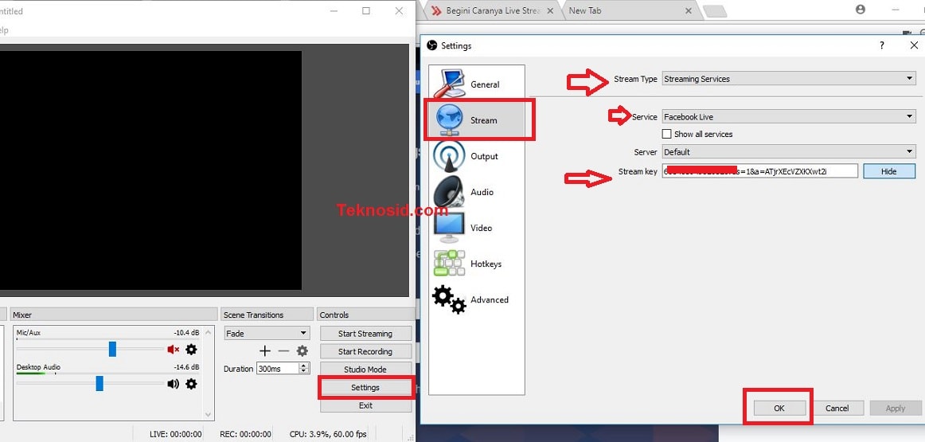Remove scene transition with minus icon
Screen dimensions: 925x442
pos(283,351)
